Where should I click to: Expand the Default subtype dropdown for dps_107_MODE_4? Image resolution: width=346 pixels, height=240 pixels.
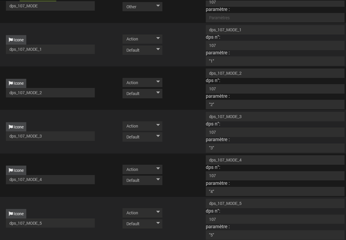coord(142,180)
